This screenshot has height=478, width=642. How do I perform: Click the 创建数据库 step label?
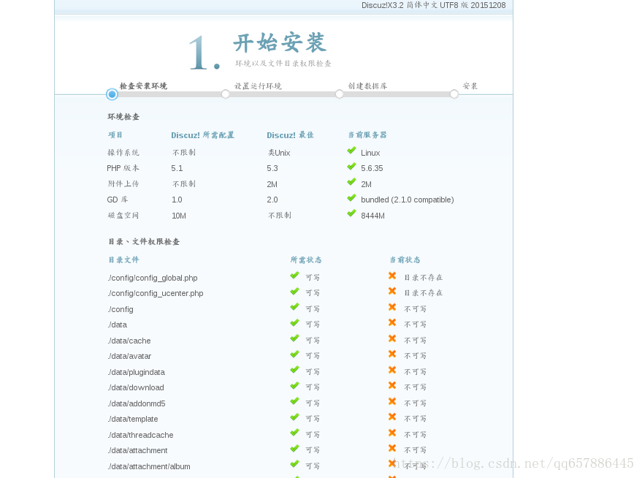(x=367, y=86)
